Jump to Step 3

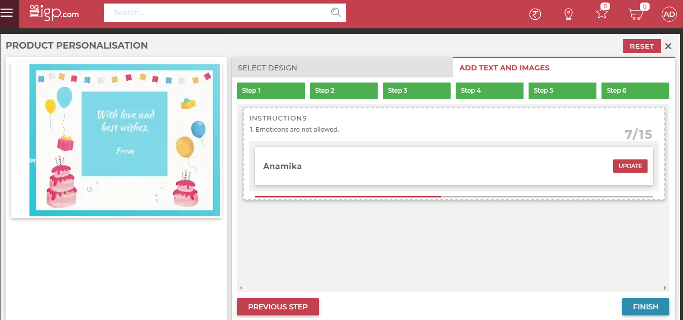point(416,91)
